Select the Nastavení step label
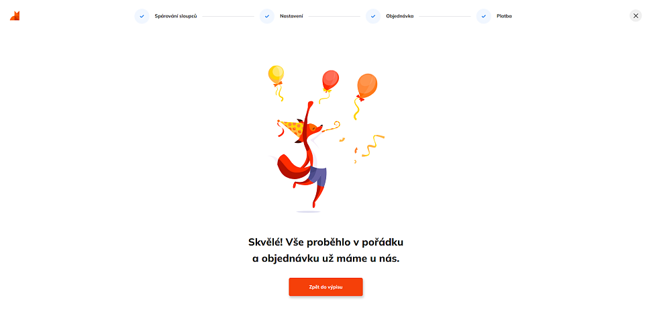 tap(291, 16)
